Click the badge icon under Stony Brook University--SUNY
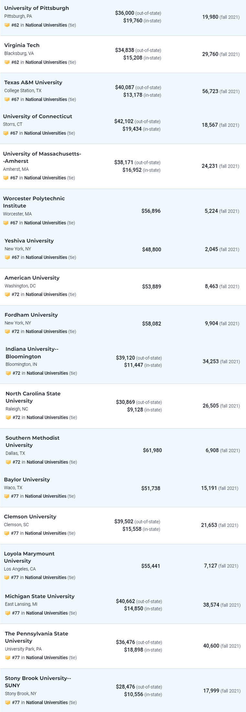246x712 pixels. [x=8, y=703]
